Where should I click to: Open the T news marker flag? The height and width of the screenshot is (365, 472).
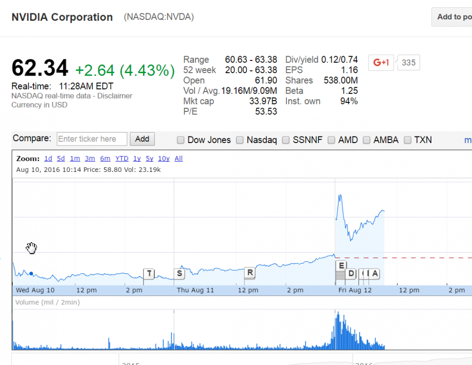point(149,273)
